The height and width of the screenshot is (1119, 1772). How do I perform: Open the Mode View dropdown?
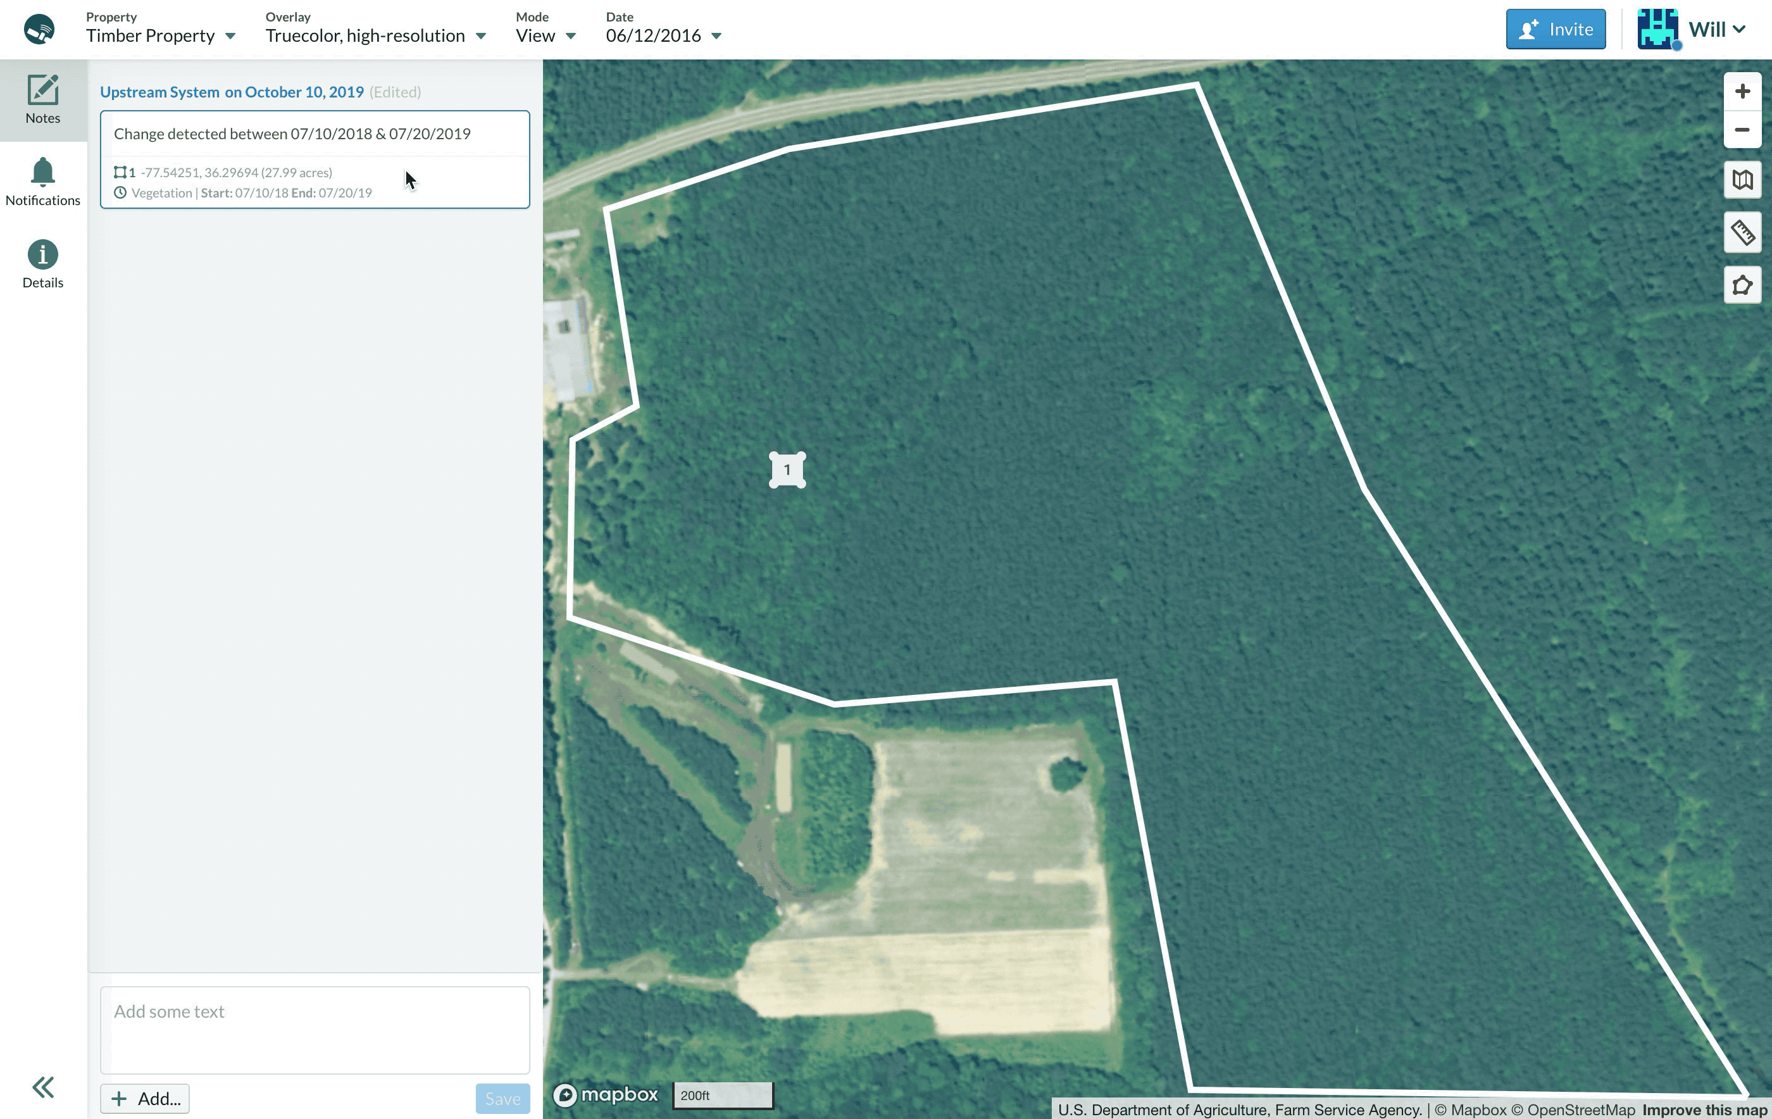point(546,35)
